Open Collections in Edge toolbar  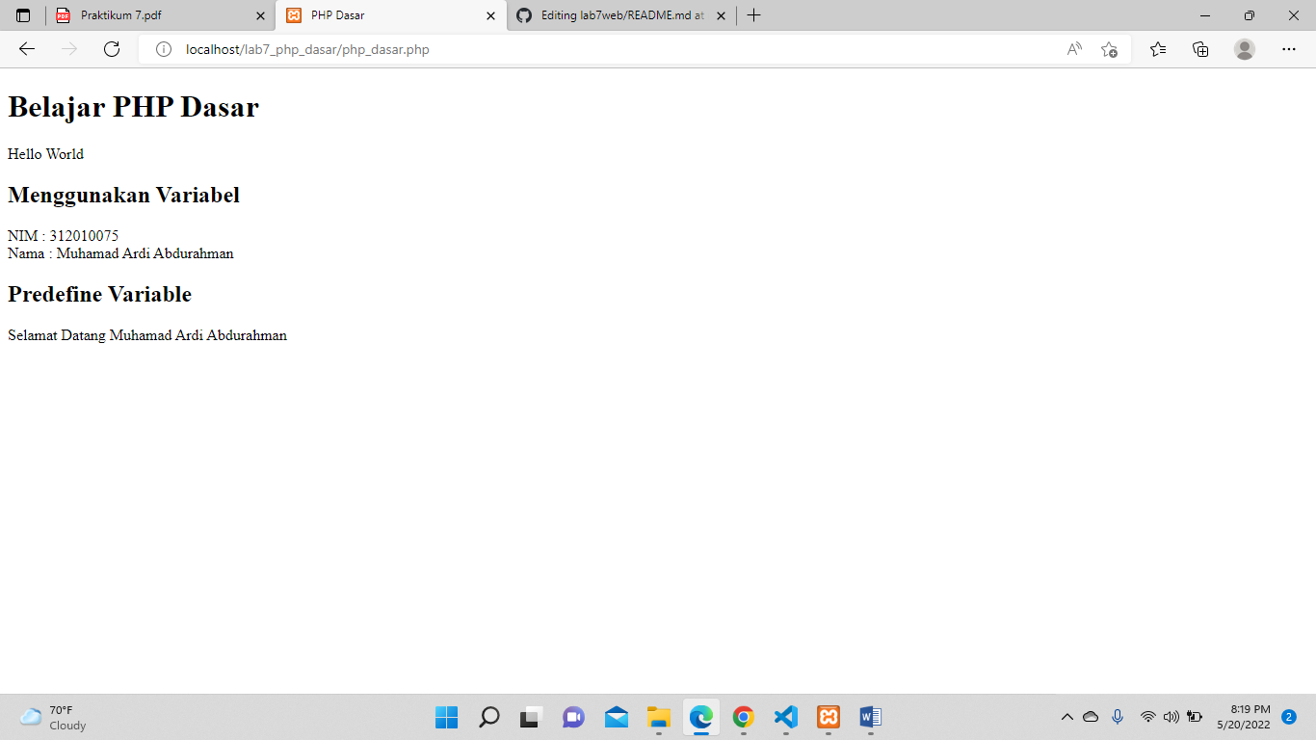click(1200, 49)
